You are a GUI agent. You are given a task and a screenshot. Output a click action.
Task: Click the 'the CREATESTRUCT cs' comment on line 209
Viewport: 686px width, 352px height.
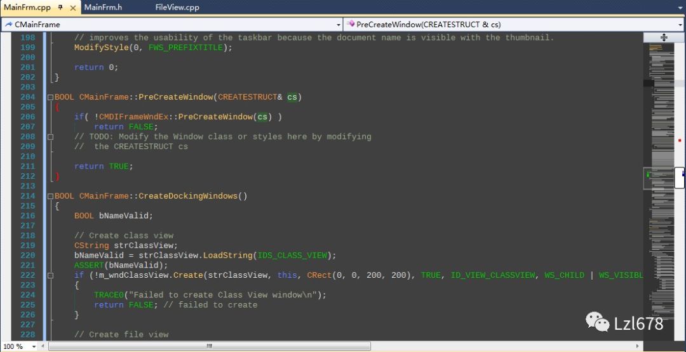pos(141,147)
